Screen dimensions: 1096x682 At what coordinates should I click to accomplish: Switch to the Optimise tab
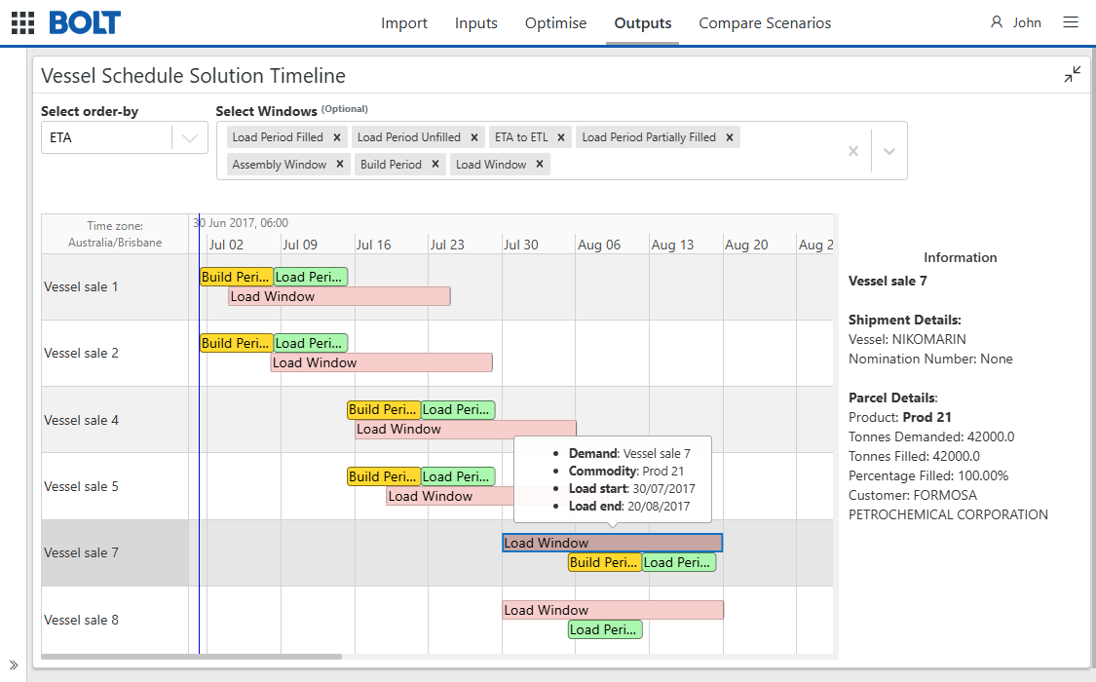click(555, 23)
